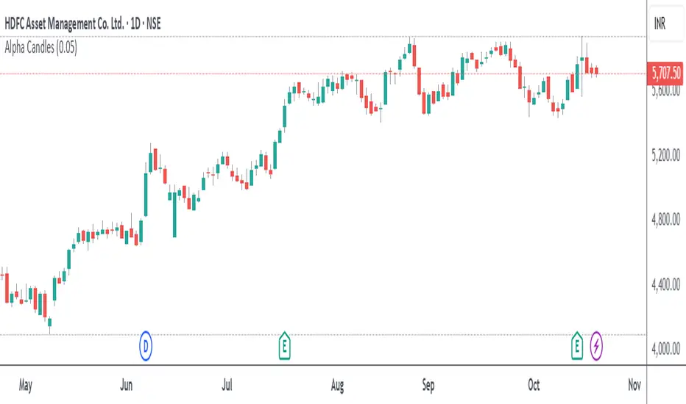
Task: Click the red 5,707.50 current price label
Action: click(665, 73)
